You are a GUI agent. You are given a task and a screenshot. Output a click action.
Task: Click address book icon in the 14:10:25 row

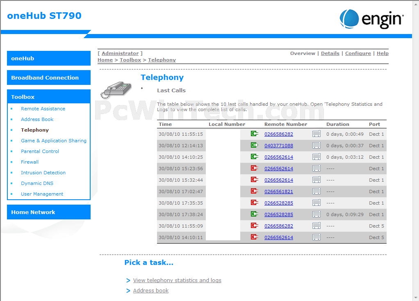[x=317, y=157]
